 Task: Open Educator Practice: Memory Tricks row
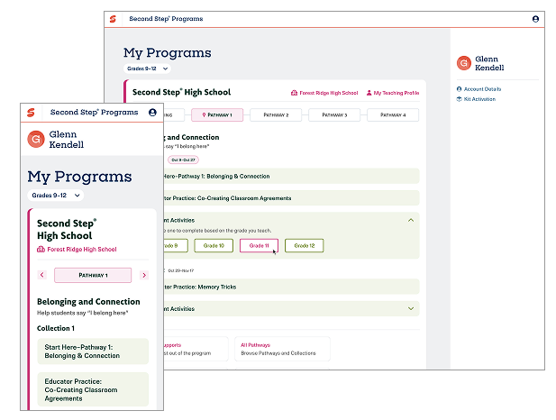point(291,287)
